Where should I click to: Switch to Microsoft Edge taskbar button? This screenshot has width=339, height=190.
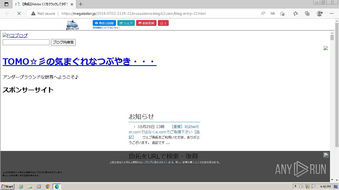[x=57, y=187]
